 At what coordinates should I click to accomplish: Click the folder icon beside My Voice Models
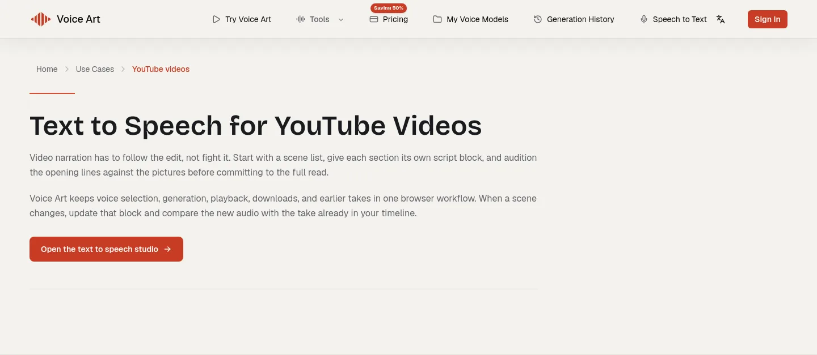(x=437, y=19)
